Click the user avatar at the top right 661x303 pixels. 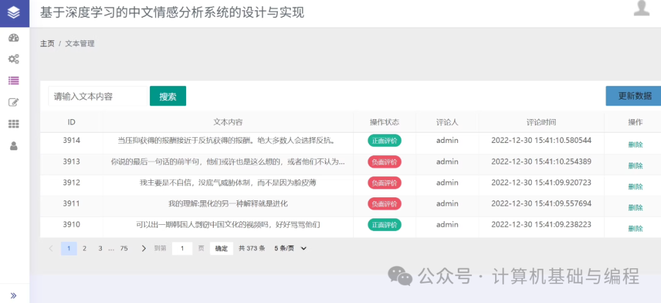coord(641,8)
